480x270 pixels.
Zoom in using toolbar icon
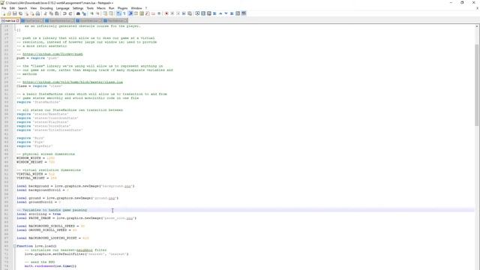91,13
